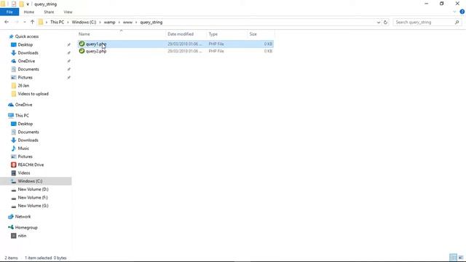Screen dimensions: 466x262
Task: Click wamp in address breadcrumb
Action: 109,23
